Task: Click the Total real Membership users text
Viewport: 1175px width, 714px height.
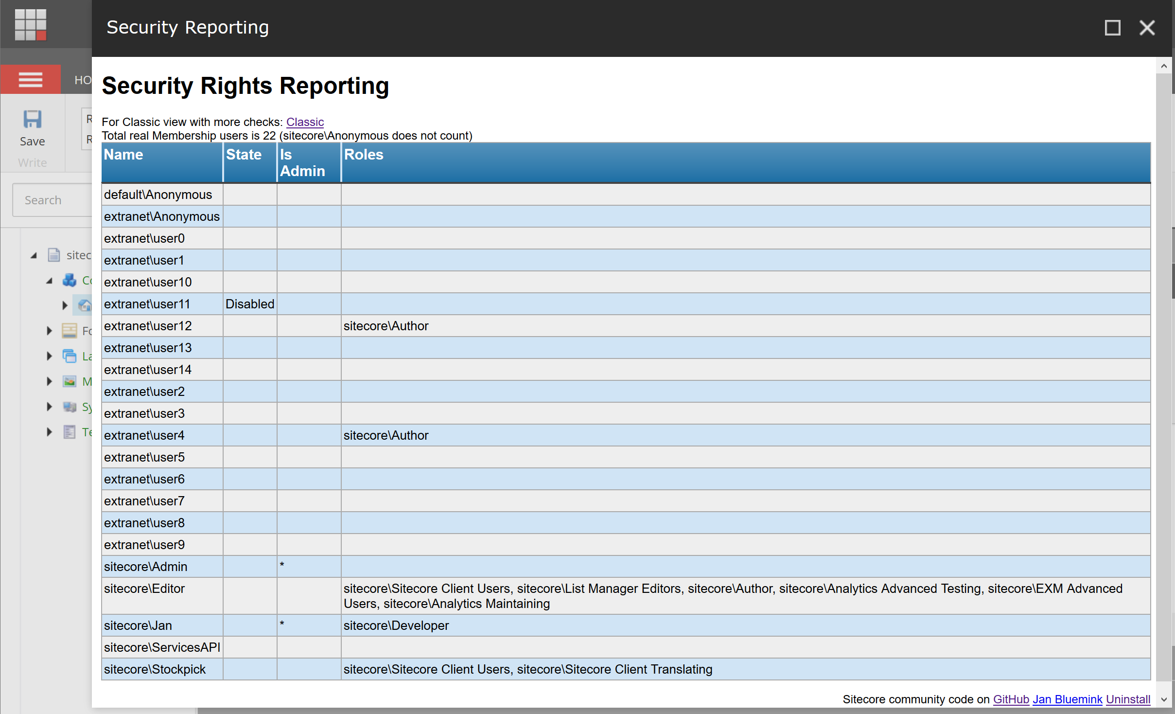Action: (287, 136)
